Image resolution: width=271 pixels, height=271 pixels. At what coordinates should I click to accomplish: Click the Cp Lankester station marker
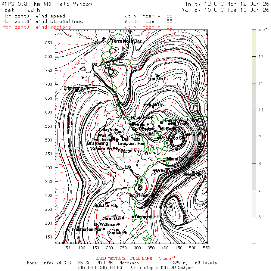[131, 196]
